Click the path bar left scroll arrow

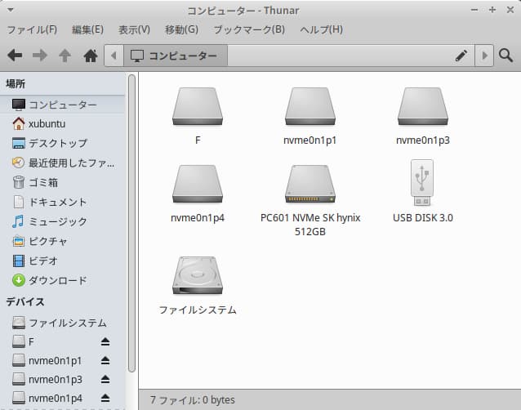[114, 56]
